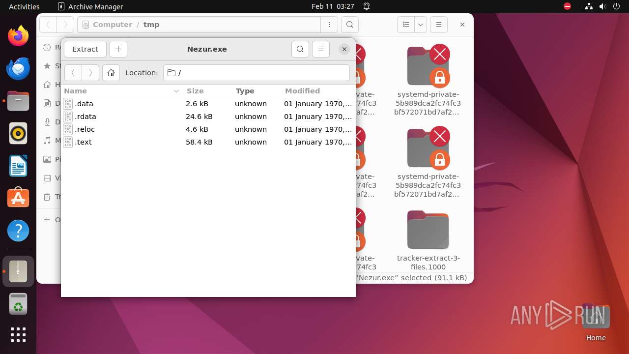Click the 58.4 kB size value
Screen dimensions: 629x354
[199, 142]
